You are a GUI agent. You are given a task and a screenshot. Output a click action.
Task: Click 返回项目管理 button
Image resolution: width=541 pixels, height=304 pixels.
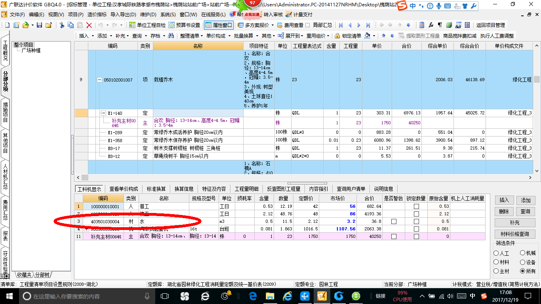[x=490, y=25]
